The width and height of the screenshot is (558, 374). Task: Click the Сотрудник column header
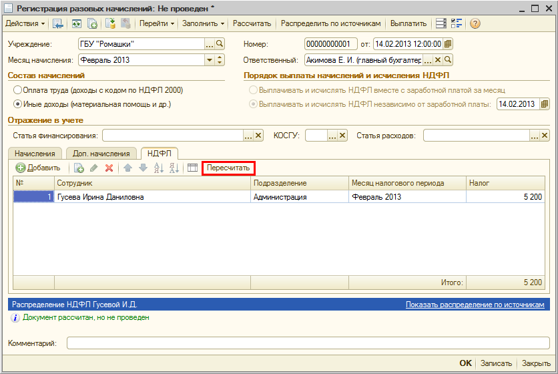point(152,183)
